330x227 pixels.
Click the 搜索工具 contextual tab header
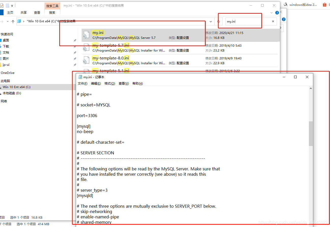point(52,6)
